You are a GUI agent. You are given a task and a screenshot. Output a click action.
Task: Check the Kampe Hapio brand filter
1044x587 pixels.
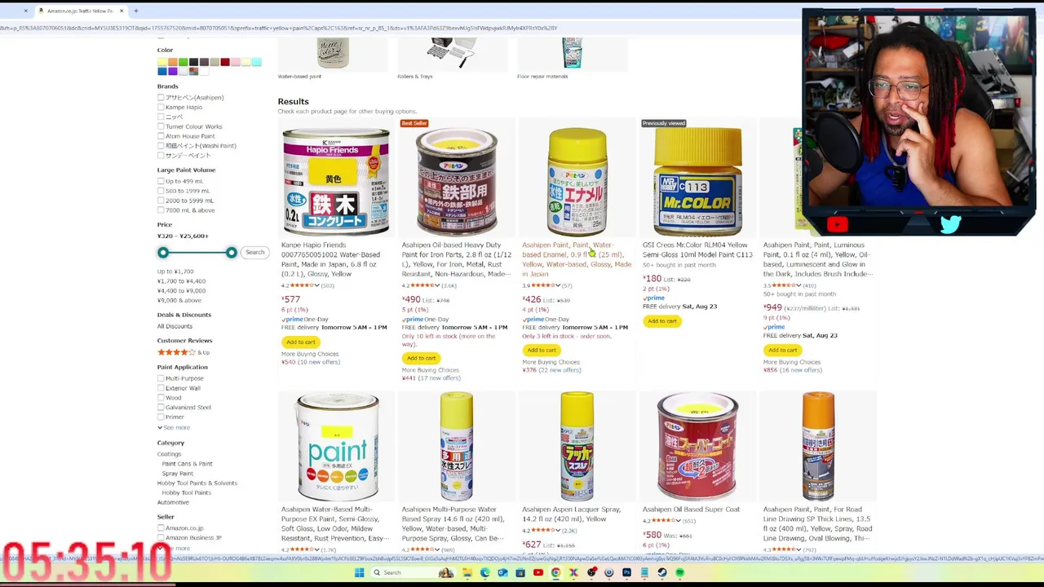point(161,107)
